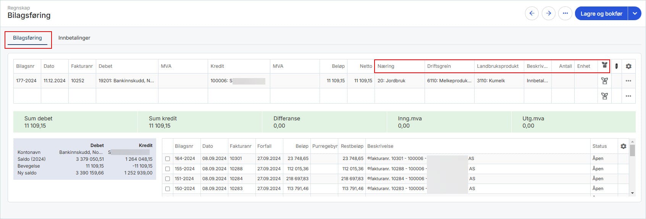This screenshot has width=646, height=219.
Task: Click the plant icon on row 177-2024
Action: click(604, 81)
